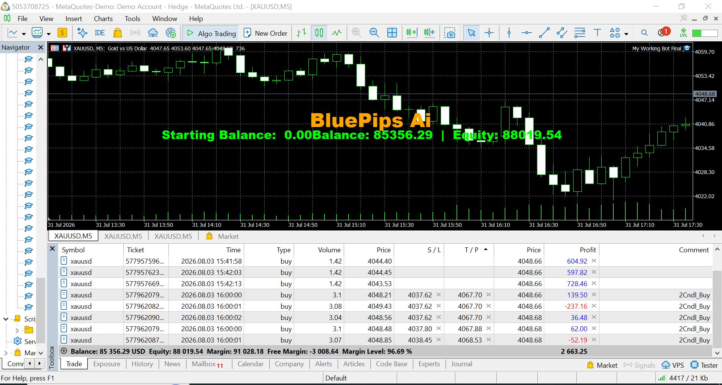This screenshot has width=722, height=385.
Task: Switch chart to candlesticks mode
Action: [319, 33]
